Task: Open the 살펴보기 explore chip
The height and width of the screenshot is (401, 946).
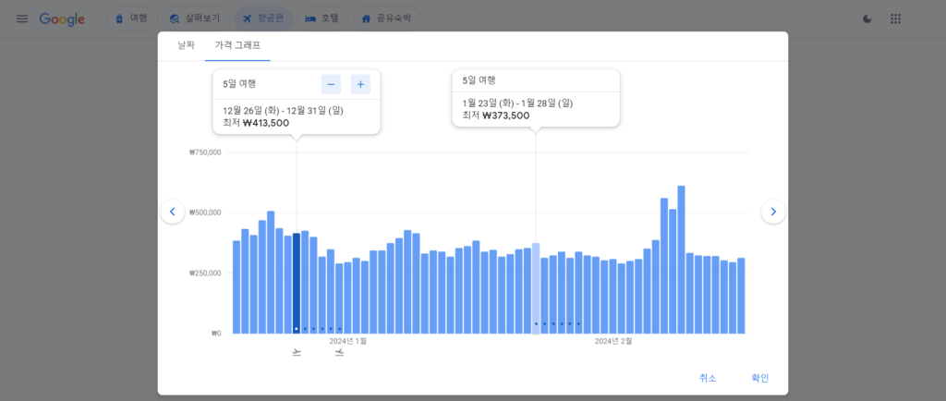Action: pos(194,19)
